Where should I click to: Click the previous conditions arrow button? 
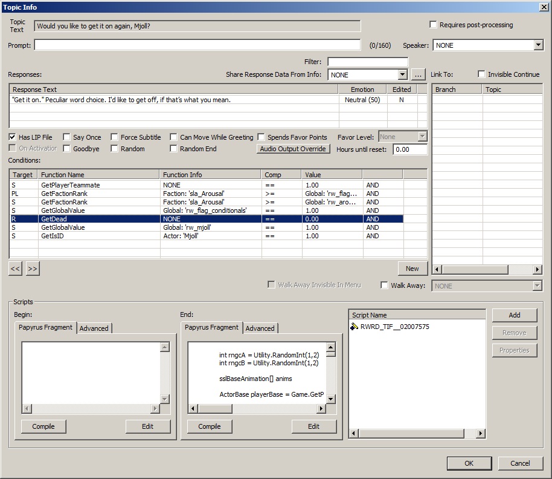[x=15, y=269]
